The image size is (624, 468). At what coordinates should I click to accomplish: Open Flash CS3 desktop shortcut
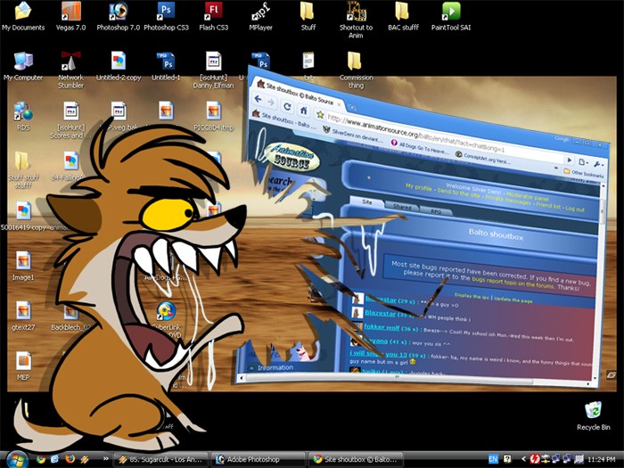click(214, 16)
